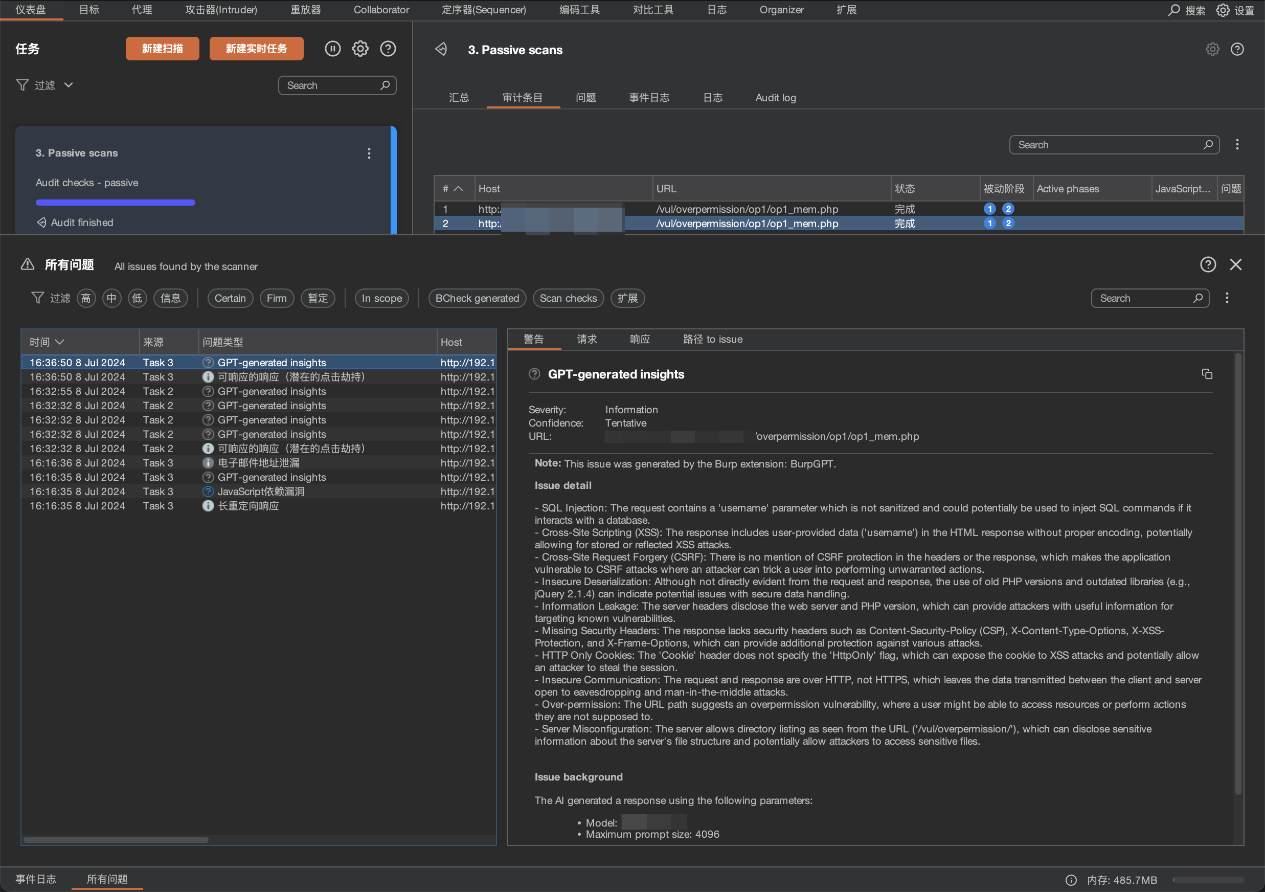Click audit icon next to 3. Passive scans title

[x=441, y=50]
